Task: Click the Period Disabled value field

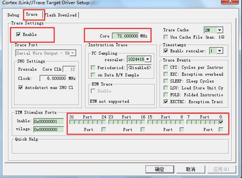Action: pos(139,68)
